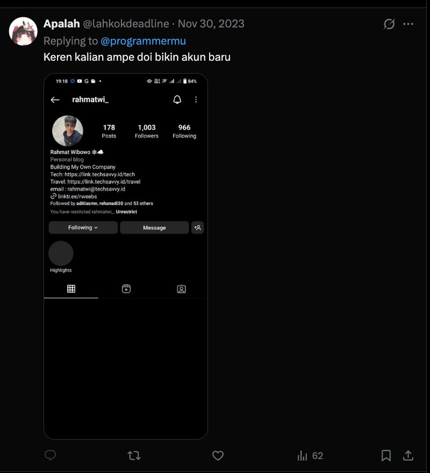Image resolution: width=430 pixels, height=473 pixels.
Task: Like the tweet with the heart icon
Action: [x=218, y=455]
